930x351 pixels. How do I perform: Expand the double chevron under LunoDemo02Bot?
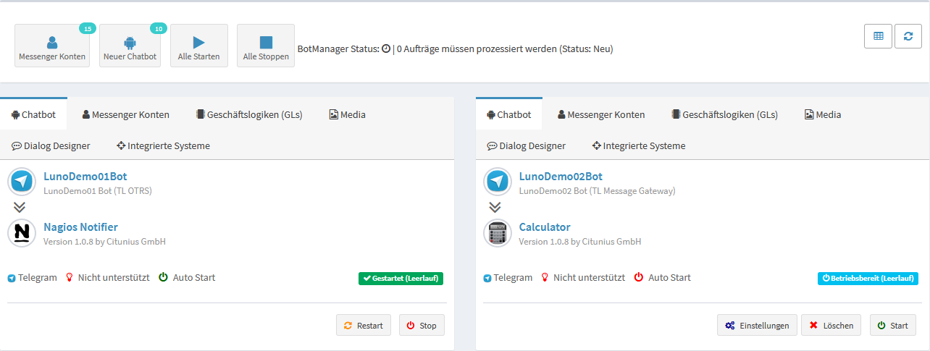(x=495, y=207)
